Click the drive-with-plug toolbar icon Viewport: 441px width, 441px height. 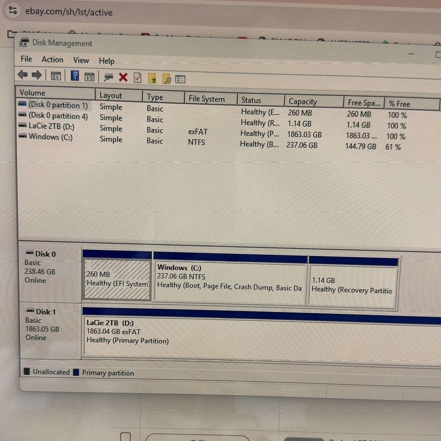108,77
